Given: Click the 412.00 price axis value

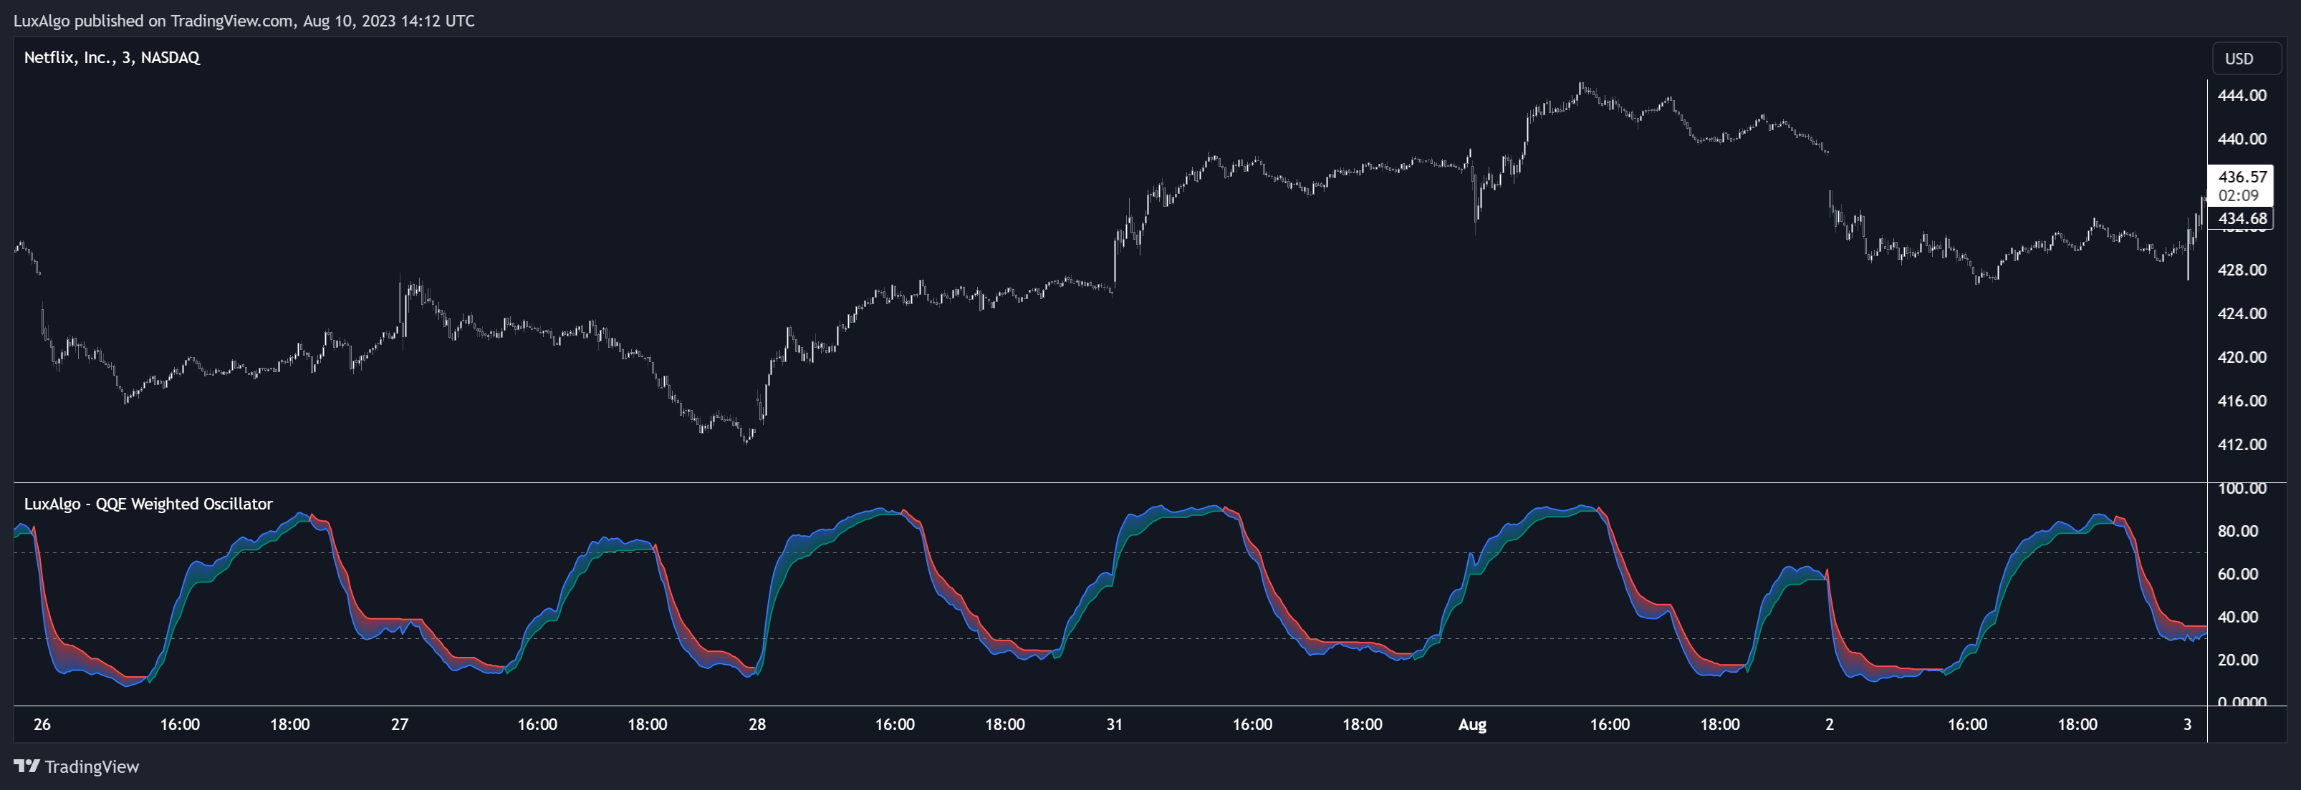Looking at the screenshot, I should tap(2241, 445).
